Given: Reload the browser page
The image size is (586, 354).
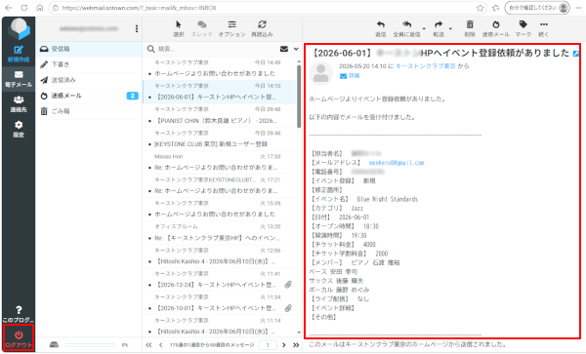Looking at the screenshot, I should [24, 8].
